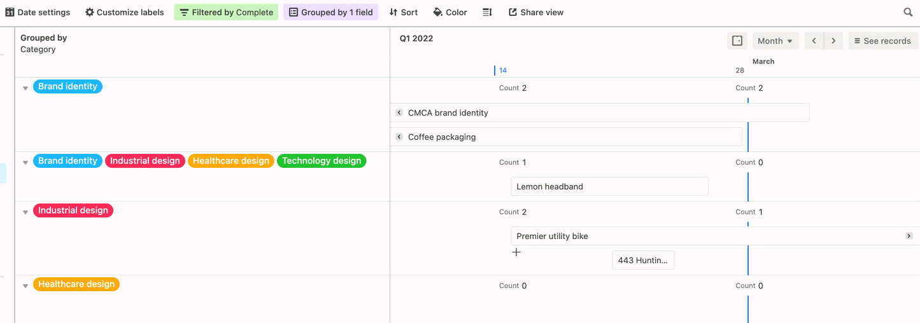Open the Month scale dropdown
Screen dimensions: 920x323
[x=775, y=41]
